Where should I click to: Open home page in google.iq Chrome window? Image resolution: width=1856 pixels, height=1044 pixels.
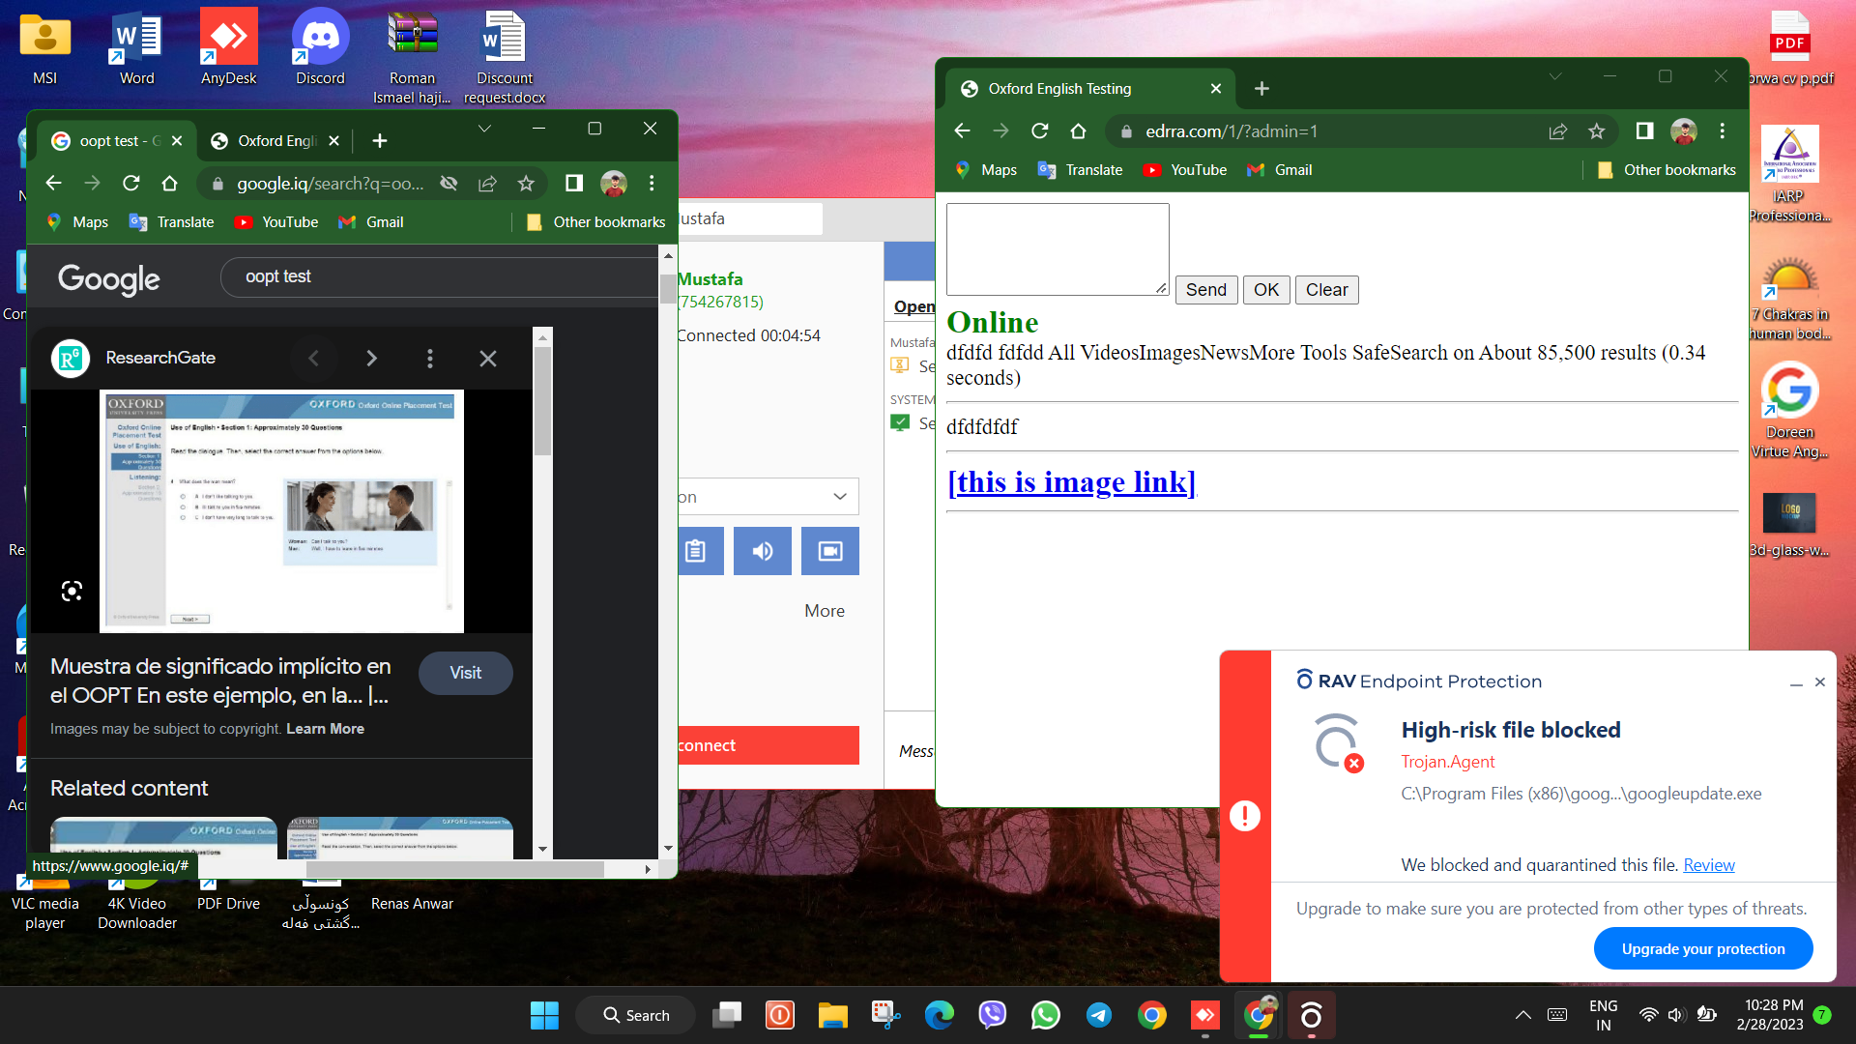170,184
